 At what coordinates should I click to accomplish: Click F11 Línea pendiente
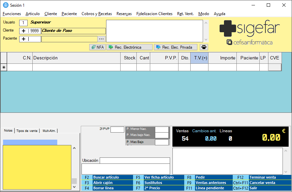209,188
